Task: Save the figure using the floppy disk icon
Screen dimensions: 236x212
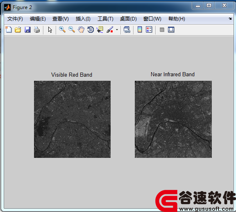Action: [x=27, y=30]
